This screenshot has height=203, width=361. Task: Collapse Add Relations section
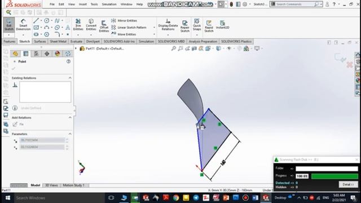click(70, 118)
